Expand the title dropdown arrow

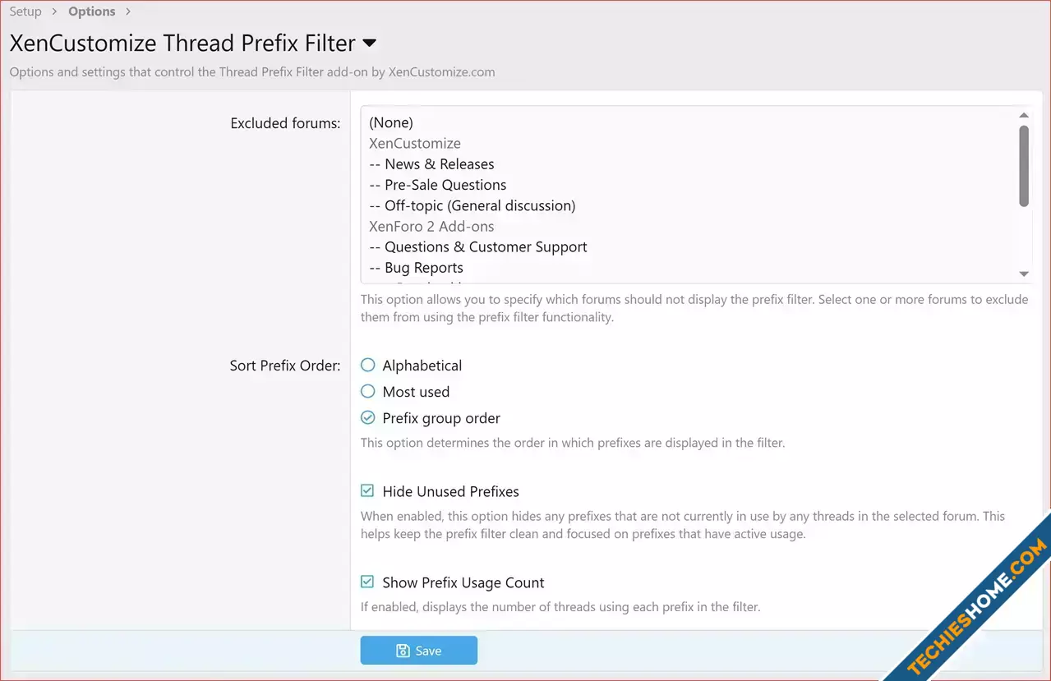pyautogui.click(x=369, y=43)
